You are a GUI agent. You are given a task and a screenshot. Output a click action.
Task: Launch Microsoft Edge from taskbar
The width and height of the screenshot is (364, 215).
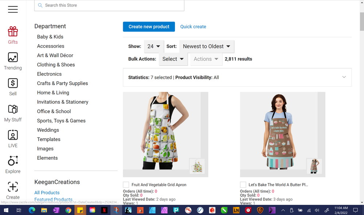[32, 210]
